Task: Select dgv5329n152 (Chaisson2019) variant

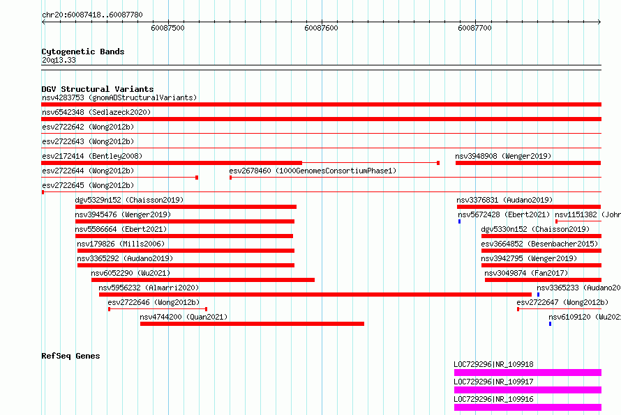Action: pos(129,200)
